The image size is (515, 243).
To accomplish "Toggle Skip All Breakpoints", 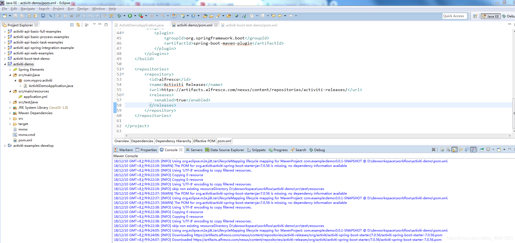I will pos(51,16).
